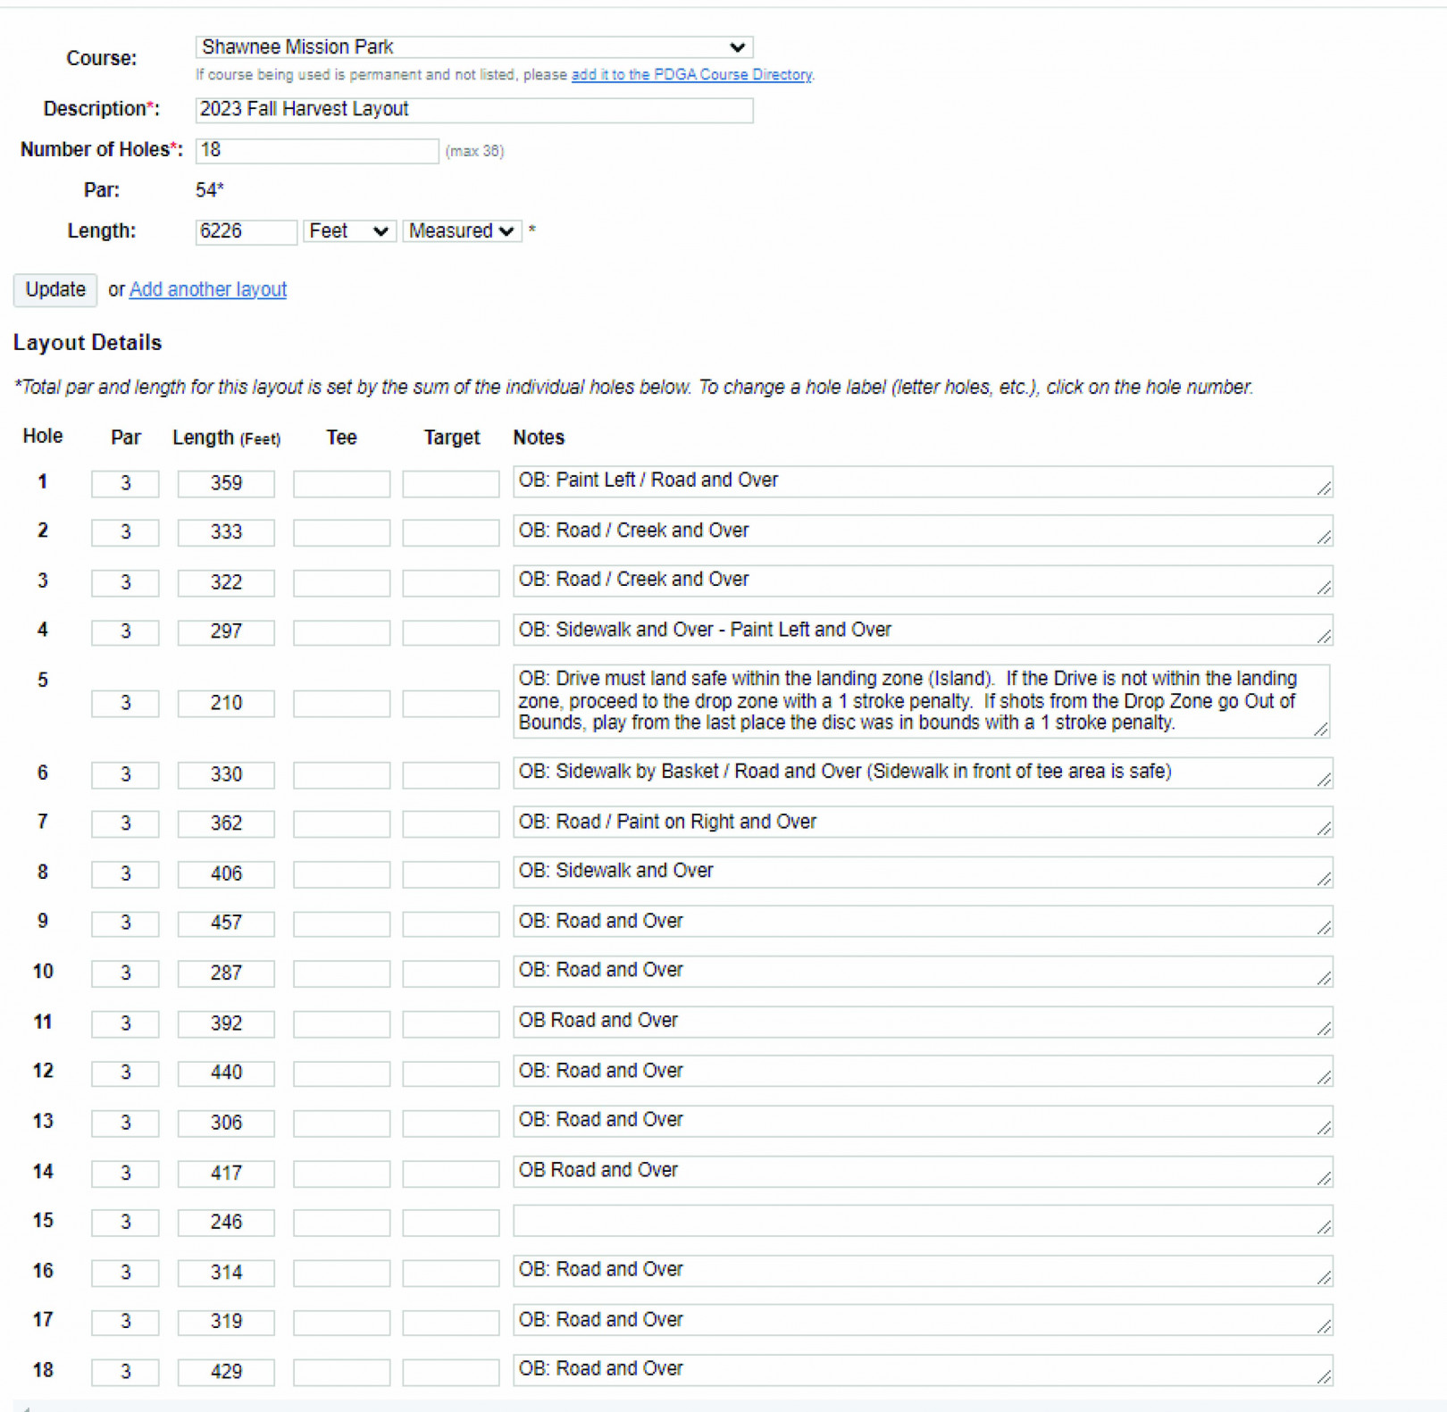Open the Add another layout link

pos(208,289)
